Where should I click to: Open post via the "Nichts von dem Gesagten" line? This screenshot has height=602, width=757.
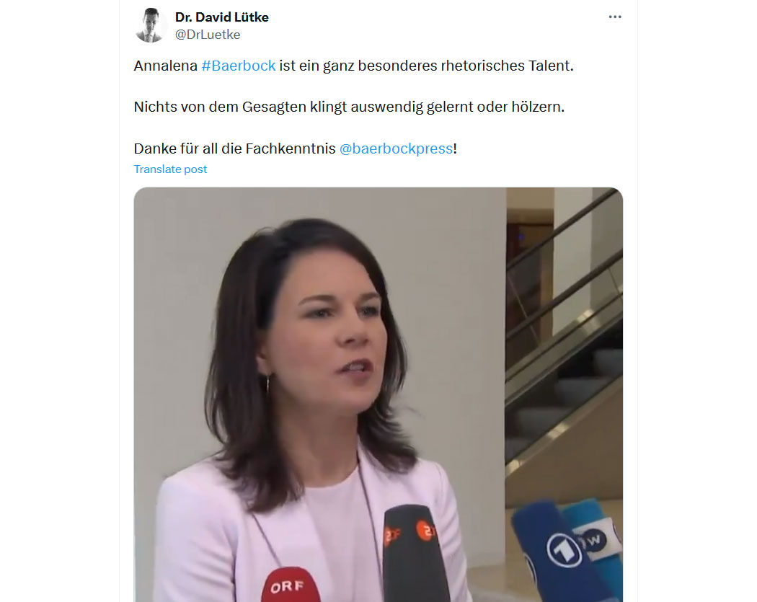[x=349, y=107]
